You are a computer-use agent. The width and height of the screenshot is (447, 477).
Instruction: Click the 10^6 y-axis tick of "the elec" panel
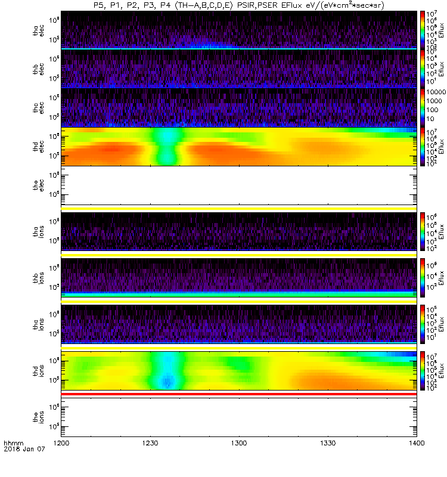point(54,175)
